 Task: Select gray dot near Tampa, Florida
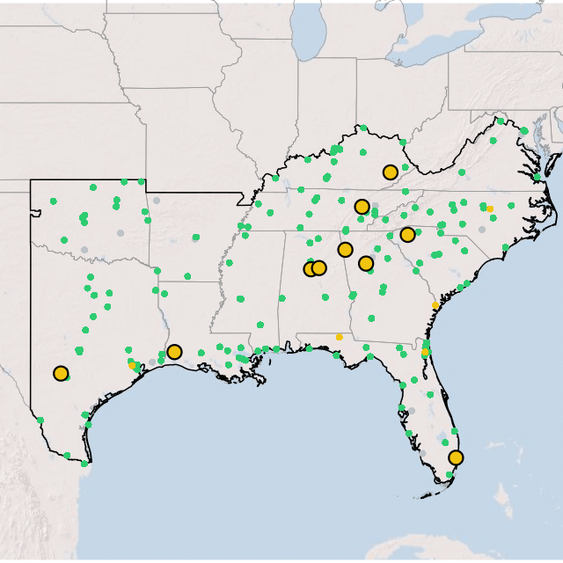[x=412, y=411]
